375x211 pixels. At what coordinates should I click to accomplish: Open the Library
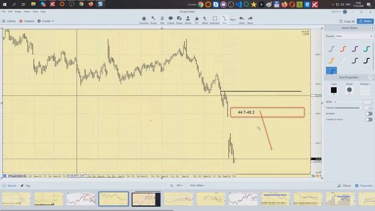coord(9,21)
